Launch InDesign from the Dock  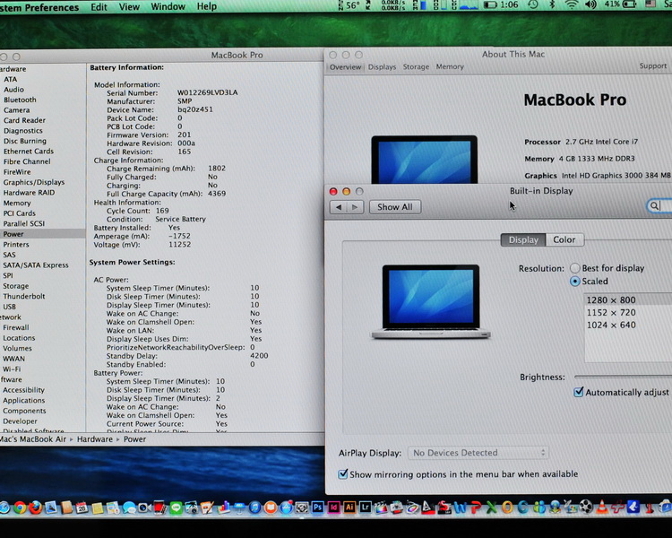[x=334, y=508]
